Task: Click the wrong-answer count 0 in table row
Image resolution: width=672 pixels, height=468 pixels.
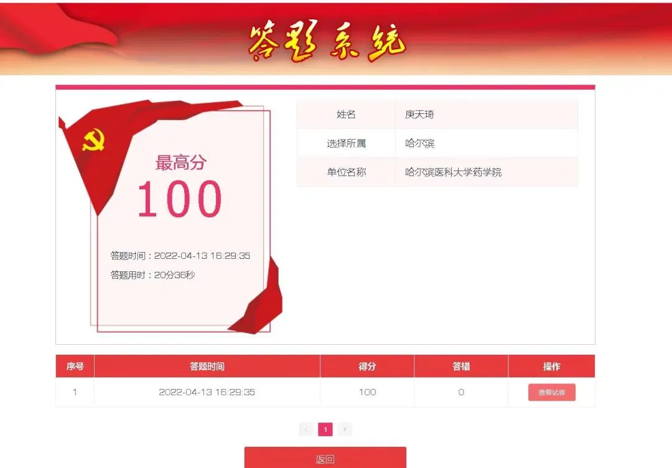Action: [x=461, y=393]
